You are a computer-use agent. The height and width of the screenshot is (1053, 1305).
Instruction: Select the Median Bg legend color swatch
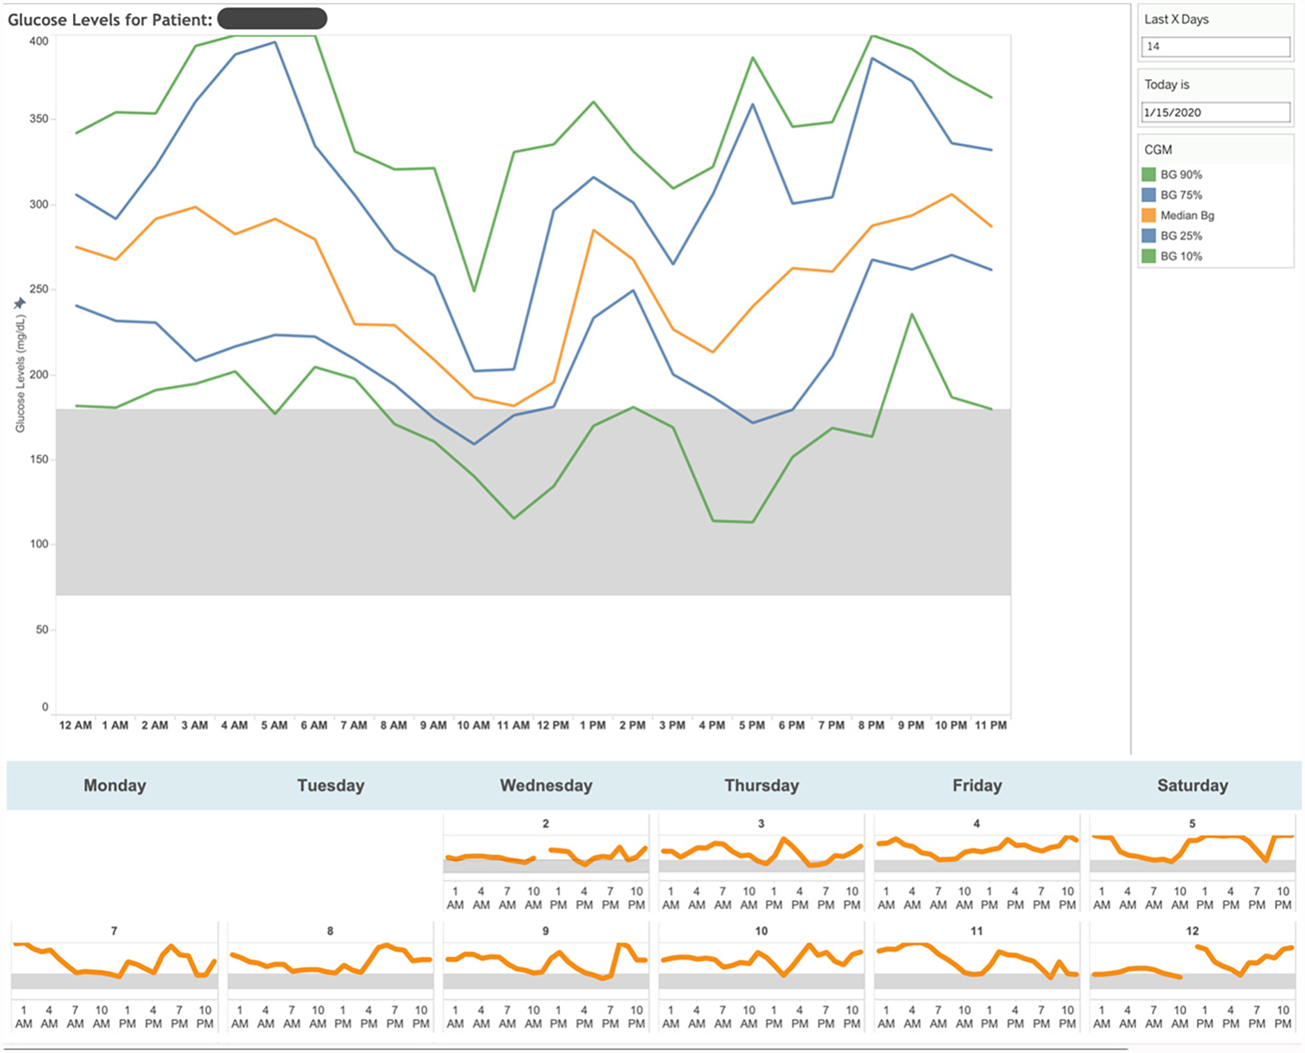click(x=1149, y=215)
